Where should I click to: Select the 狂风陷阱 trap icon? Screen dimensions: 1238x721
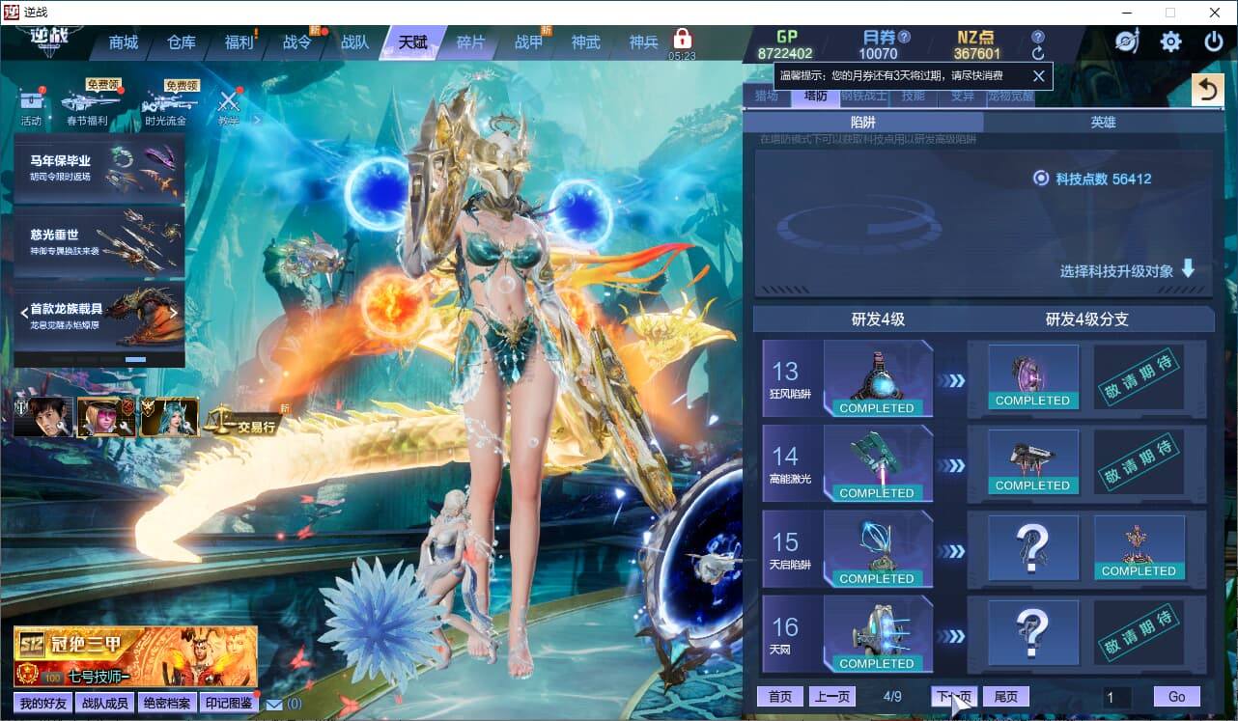[x=877, y=378]
